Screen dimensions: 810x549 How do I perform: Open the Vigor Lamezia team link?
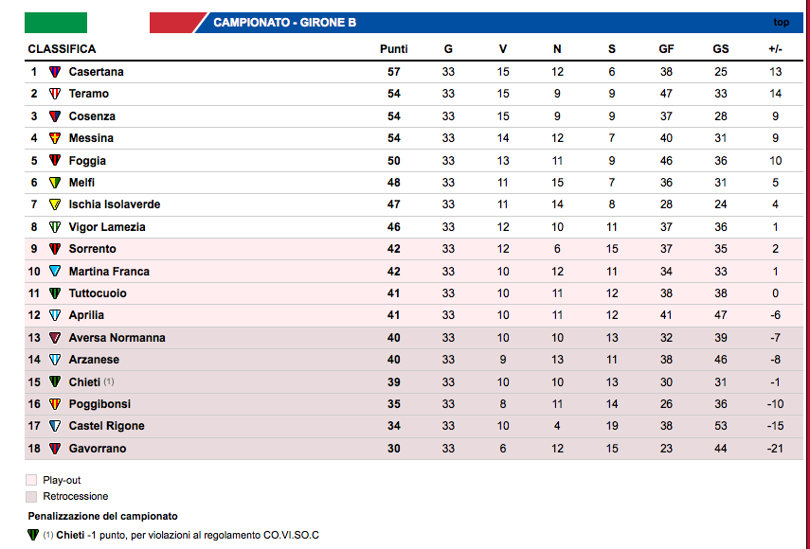[106, 227]
